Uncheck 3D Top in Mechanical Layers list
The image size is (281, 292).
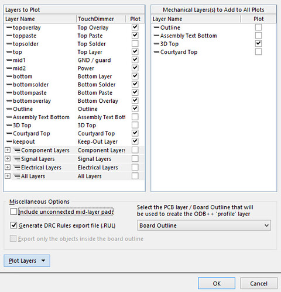[258, 44]
